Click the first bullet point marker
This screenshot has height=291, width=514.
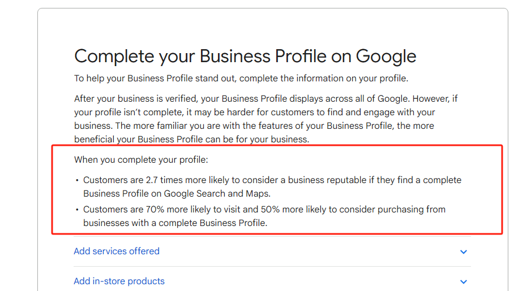pyautogui.click(x=77, y=181)
